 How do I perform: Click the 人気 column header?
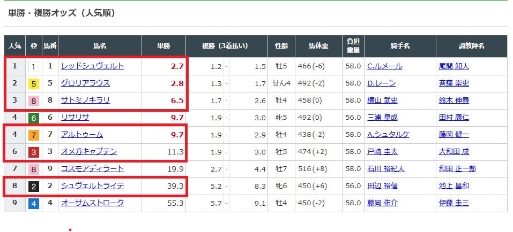tap(14, 47)
